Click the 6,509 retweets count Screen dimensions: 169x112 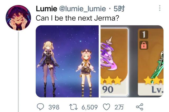(x=90, y=107)
